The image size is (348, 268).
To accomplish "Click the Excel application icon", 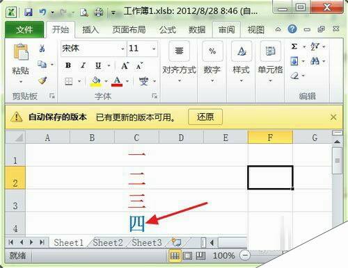I will [x=11, y=12].
